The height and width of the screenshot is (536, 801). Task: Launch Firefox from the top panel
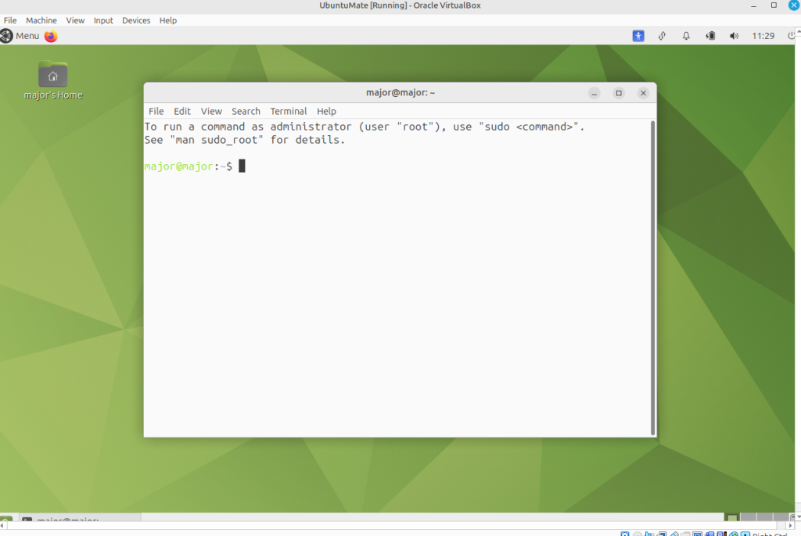[52, 36]
